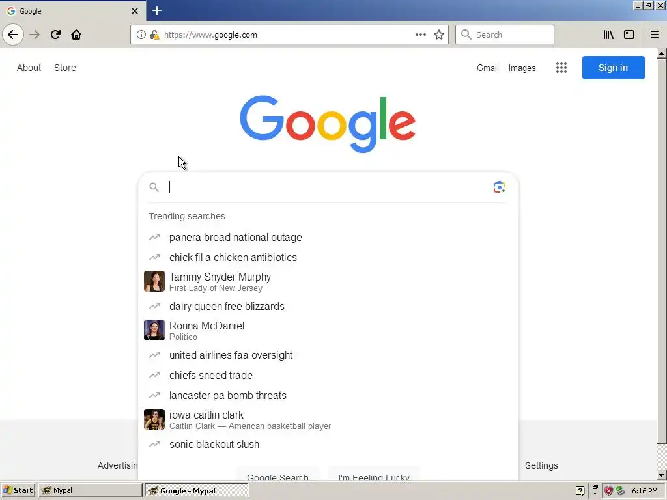Image resolution: width=667 pixels, height=500 pixels.
Task: Click the Google Search button
Action: pos(277,475)
